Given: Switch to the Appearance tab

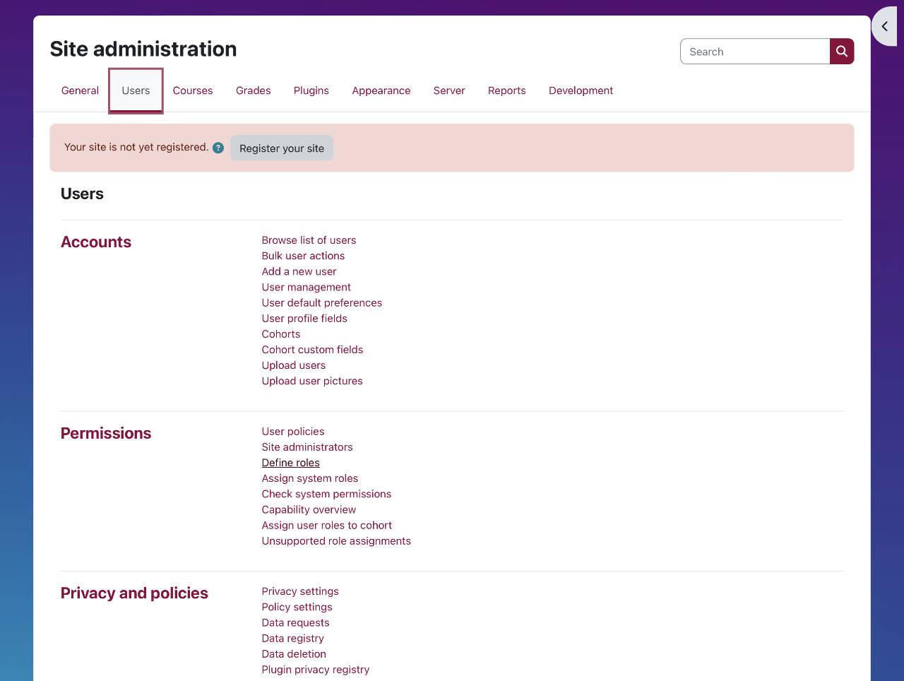Looking at the screenshot, I should (381, 90).
